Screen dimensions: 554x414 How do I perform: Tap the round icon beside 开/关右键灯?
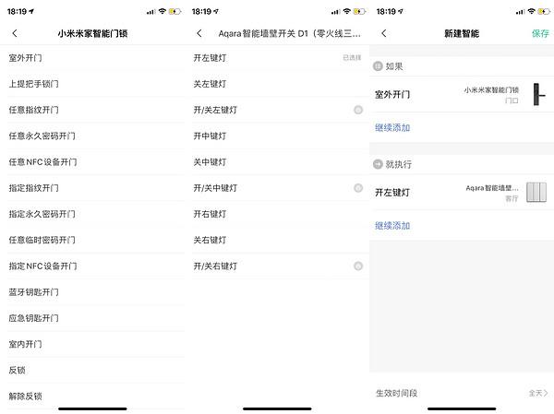[x=358, y=266]
